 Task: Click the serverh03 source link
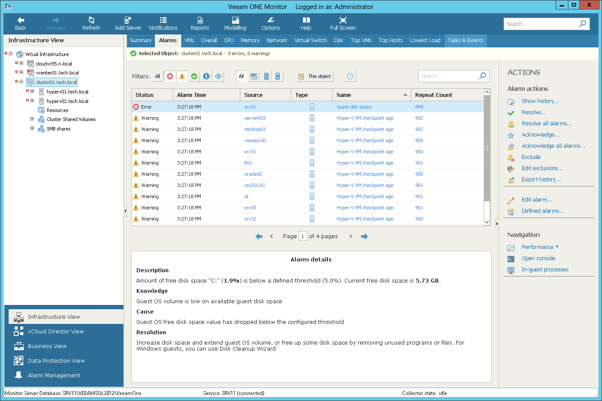click(255, 118)
